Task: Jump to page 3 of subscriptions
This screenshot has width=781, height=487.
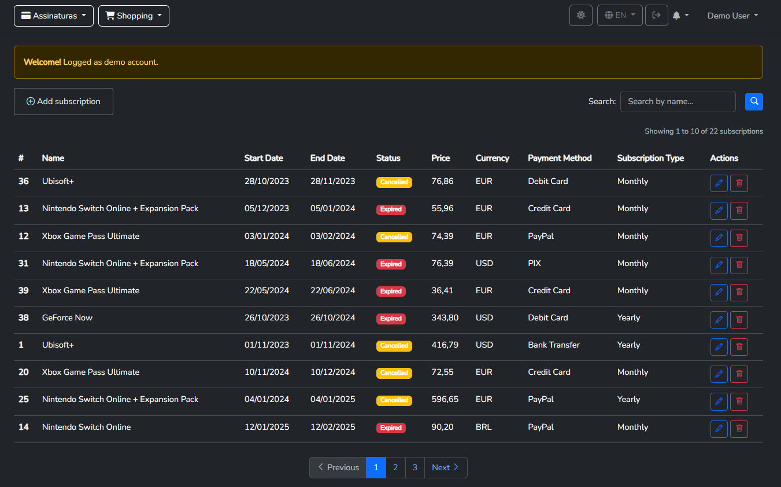Action: point(414,467)
